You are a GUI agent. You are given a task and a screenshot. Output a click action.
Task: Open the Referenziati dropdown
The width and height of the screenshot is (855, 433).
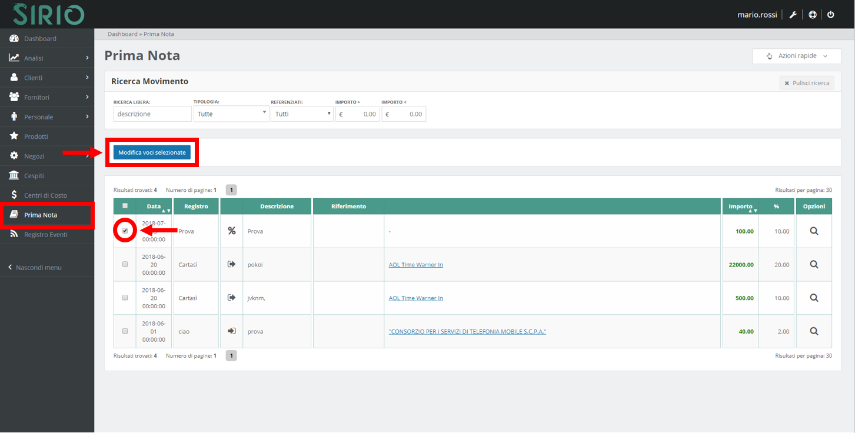(302, 114)
